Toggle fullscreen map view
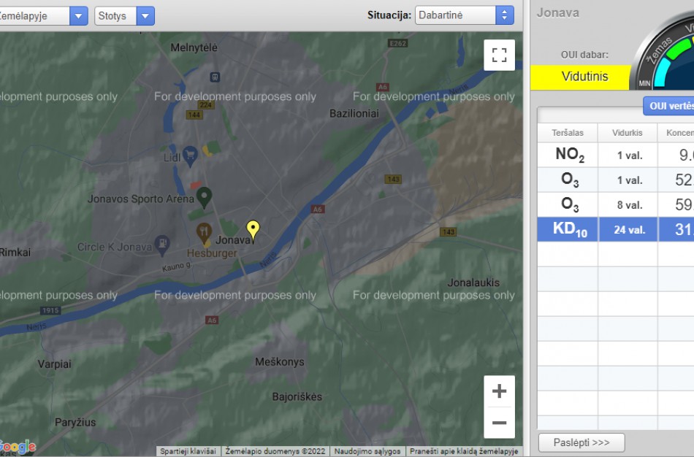Screen dimensions: 694x457 tap(499, 55)
